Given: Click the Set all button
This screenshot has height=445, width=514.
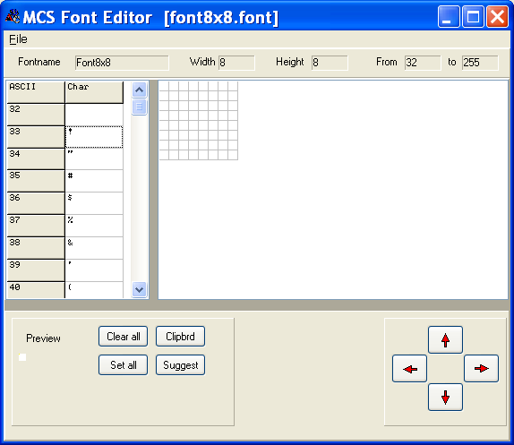Looking at the screenshot, I should (x=124, y=364).
